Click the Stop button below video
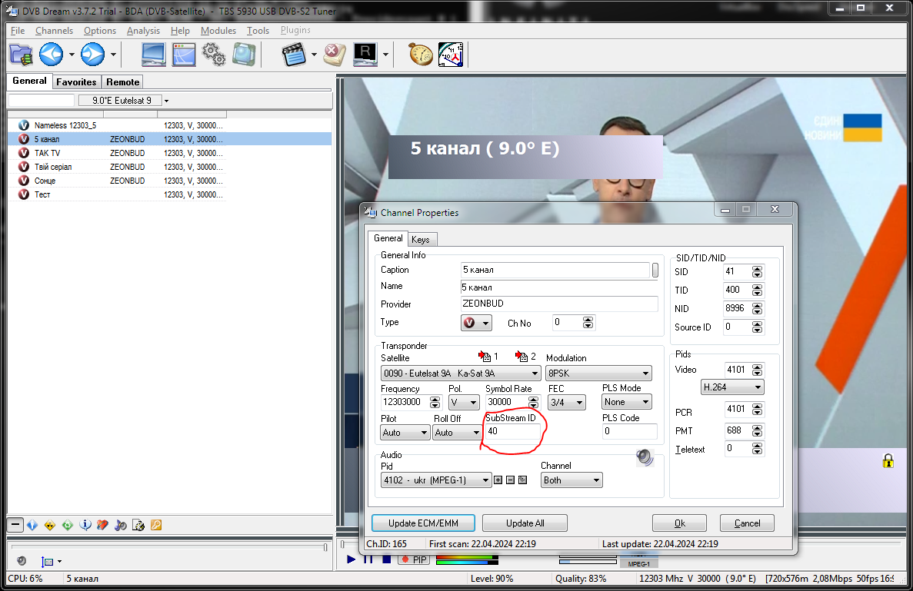The image size is (913, 591). (x=387, y=559)
